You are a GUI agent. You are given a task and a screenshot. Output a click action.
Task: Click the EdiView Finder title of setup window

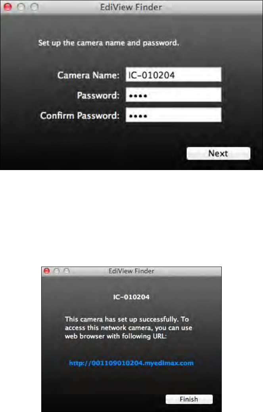[x=131, y=7]
